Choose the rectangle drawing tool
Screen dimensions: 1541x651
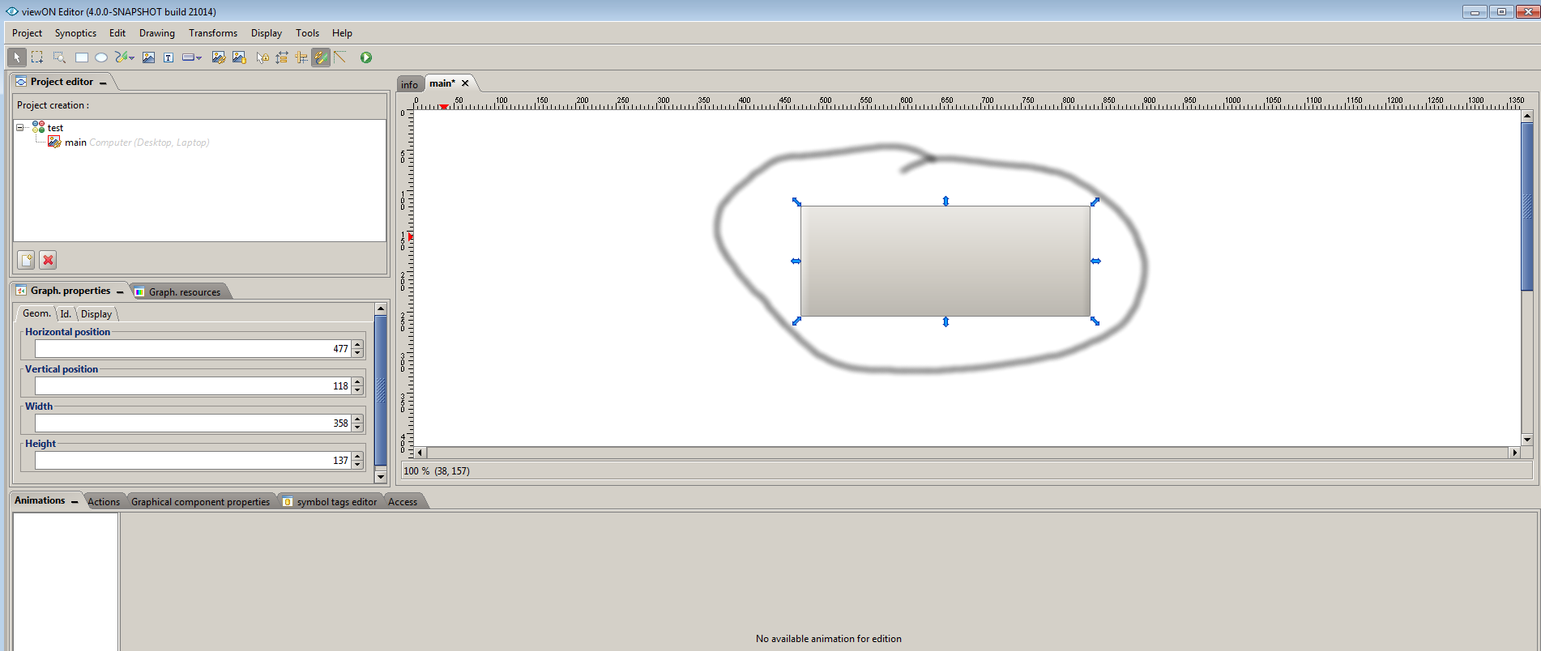coord(82,57)
